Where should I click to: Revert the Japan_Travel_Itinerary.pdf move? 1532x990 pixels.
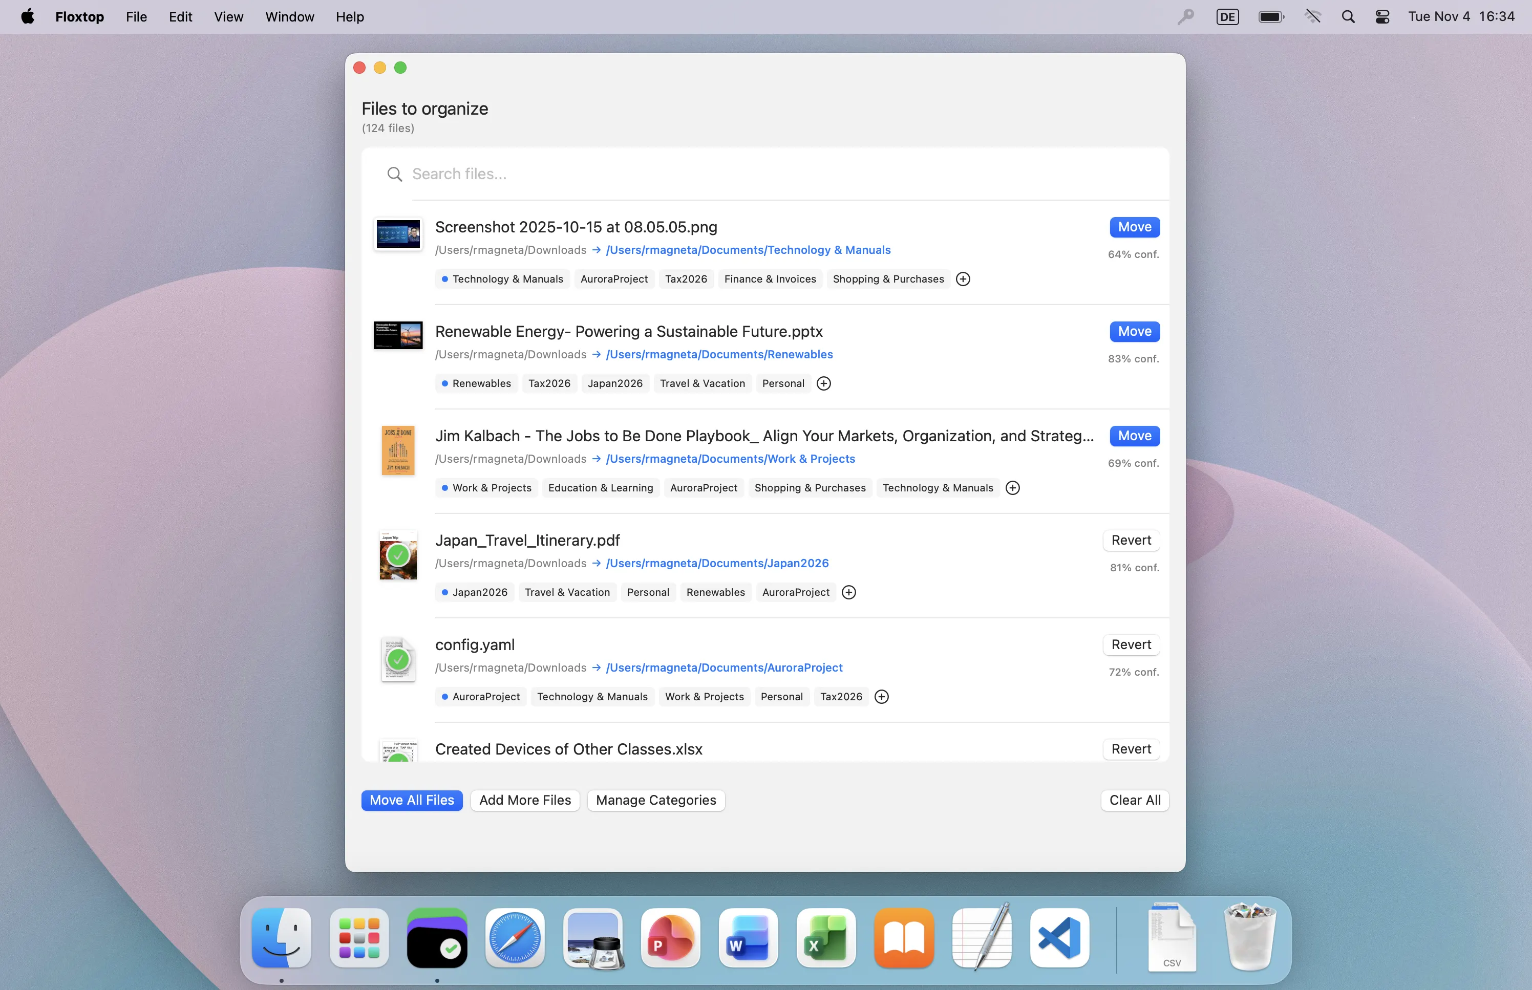pos(1131,541)
